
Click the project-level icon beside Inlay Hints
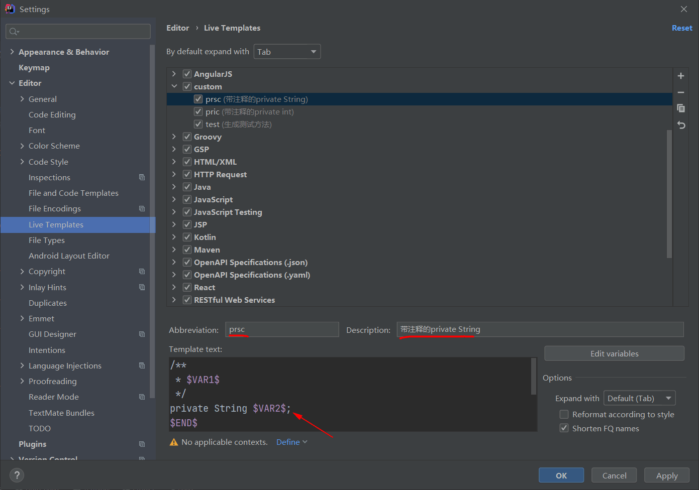(x=142, y=287)
